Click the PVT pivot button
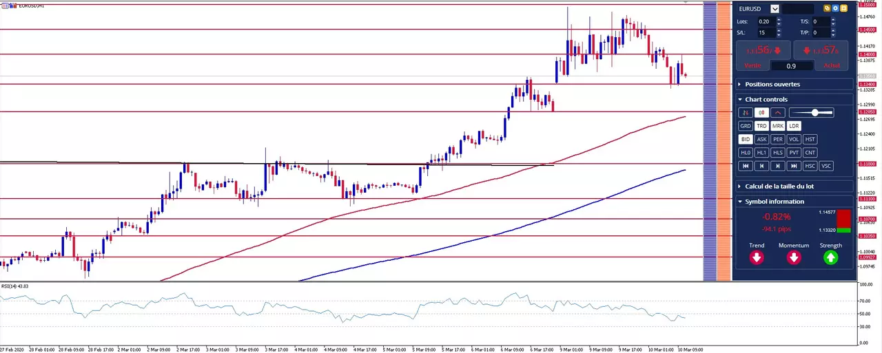 794,153
